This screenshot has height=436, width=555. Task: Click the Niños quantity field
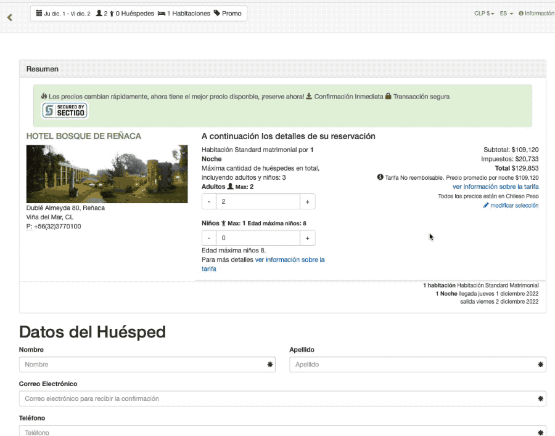coord(258,238)
